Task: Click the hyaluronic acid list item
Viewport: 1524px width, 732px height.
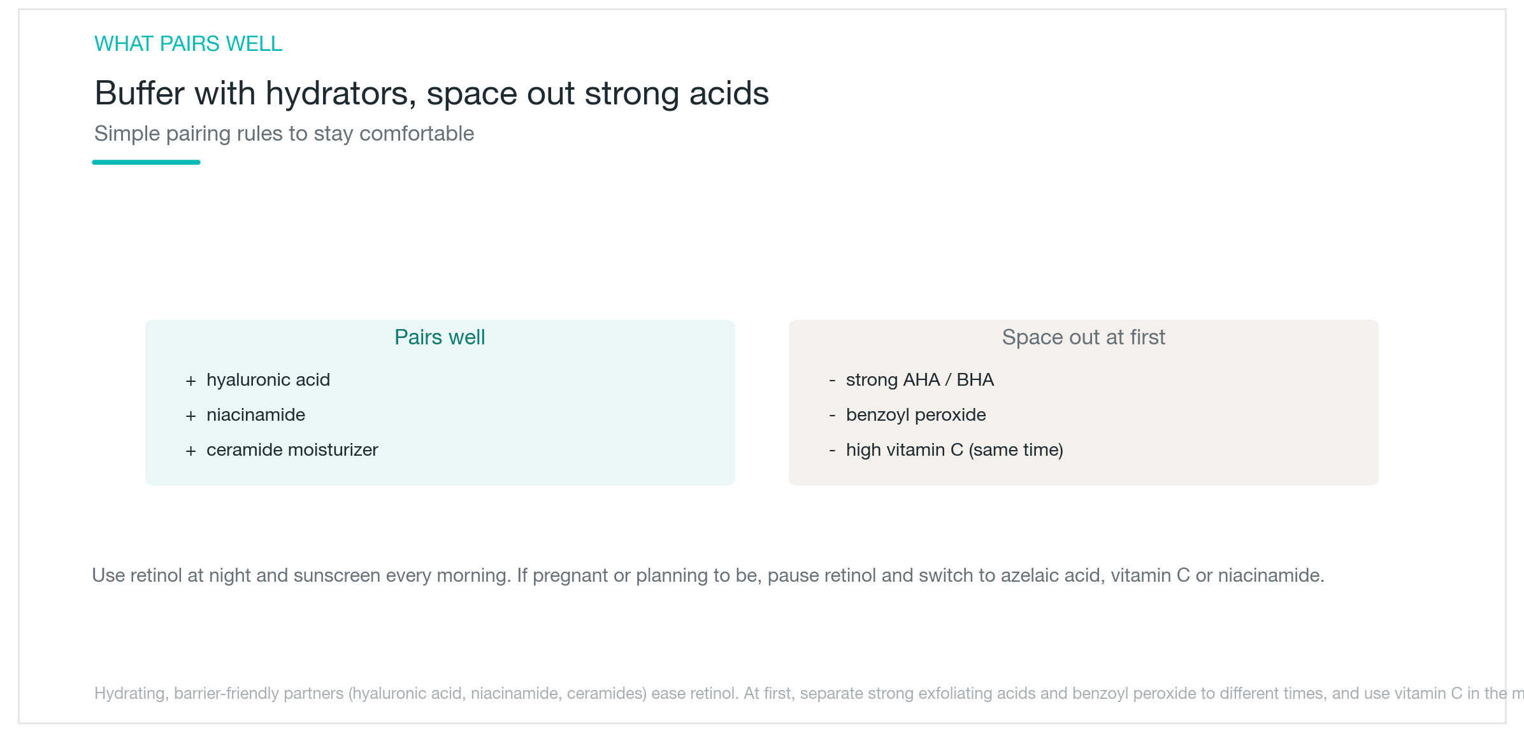Action: coord(268,380)
